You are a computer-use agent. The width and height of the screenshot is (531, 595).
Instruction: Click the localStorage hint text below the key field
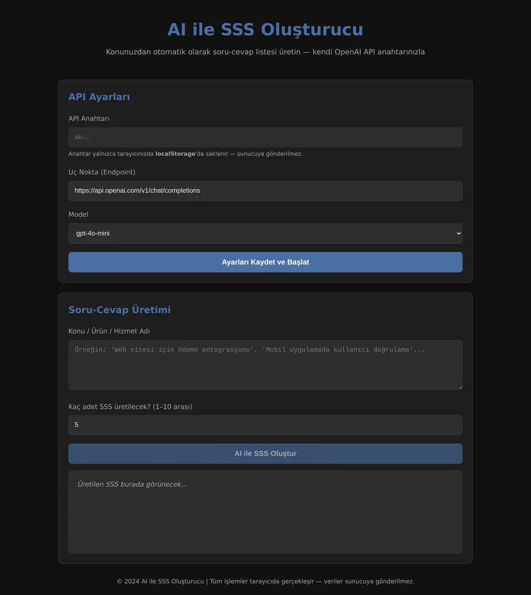[x=185, y=154]
